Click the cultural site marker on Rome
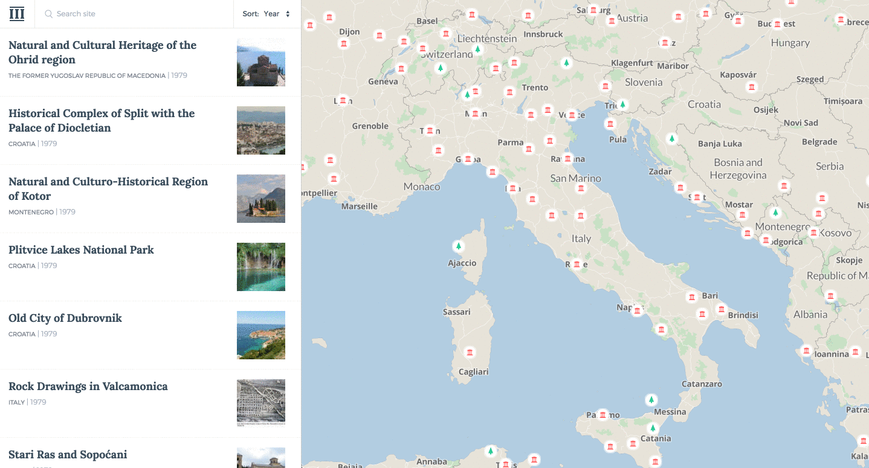 [577, 264]
